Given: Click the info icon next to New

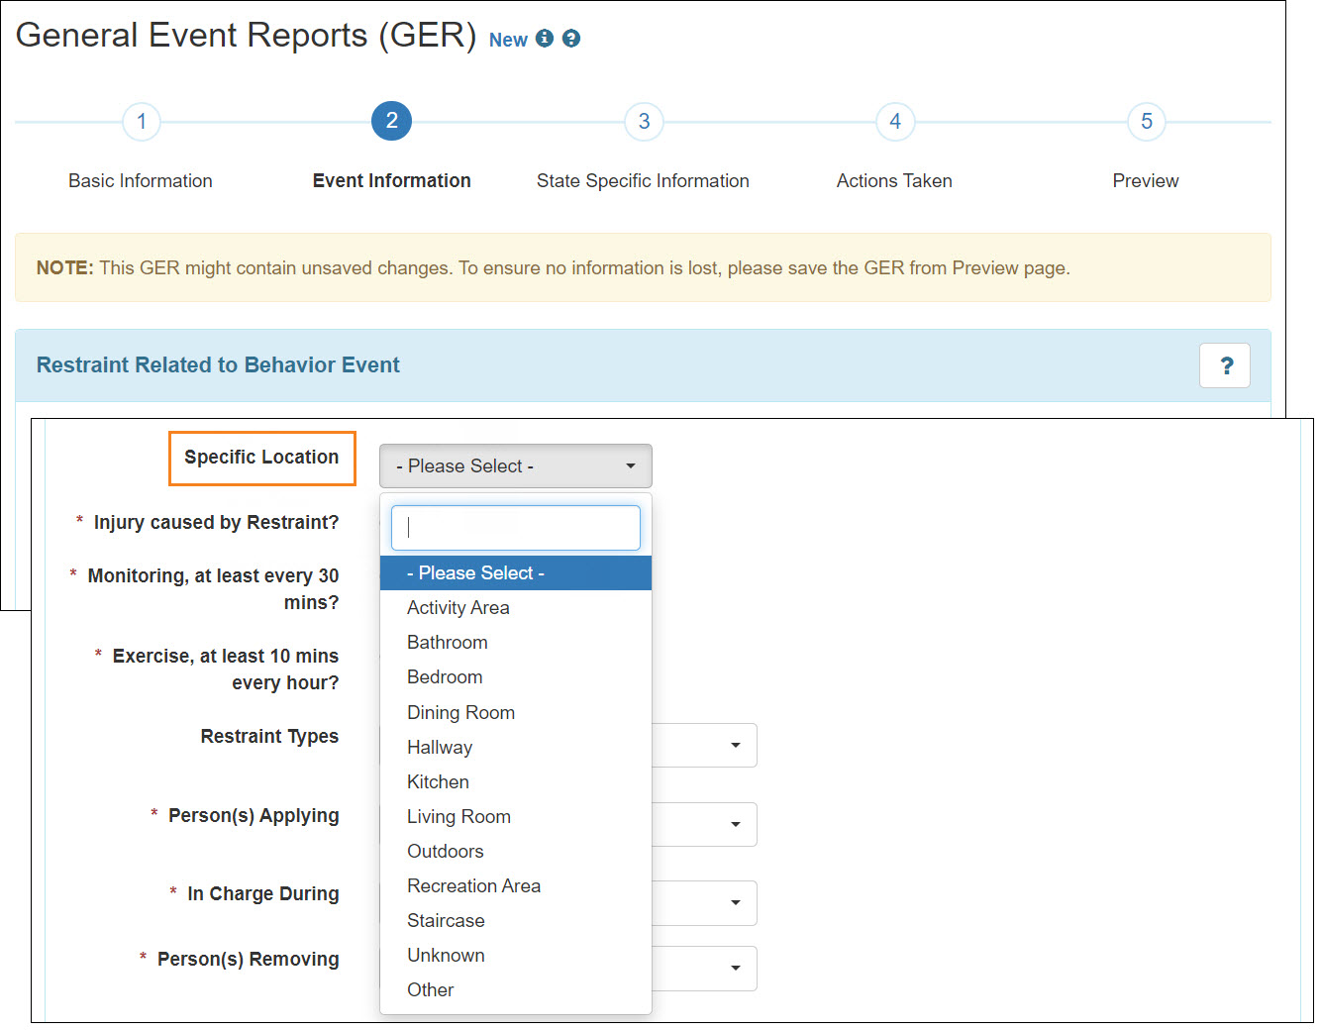Looking at the screenshot, I should point(545,39).
